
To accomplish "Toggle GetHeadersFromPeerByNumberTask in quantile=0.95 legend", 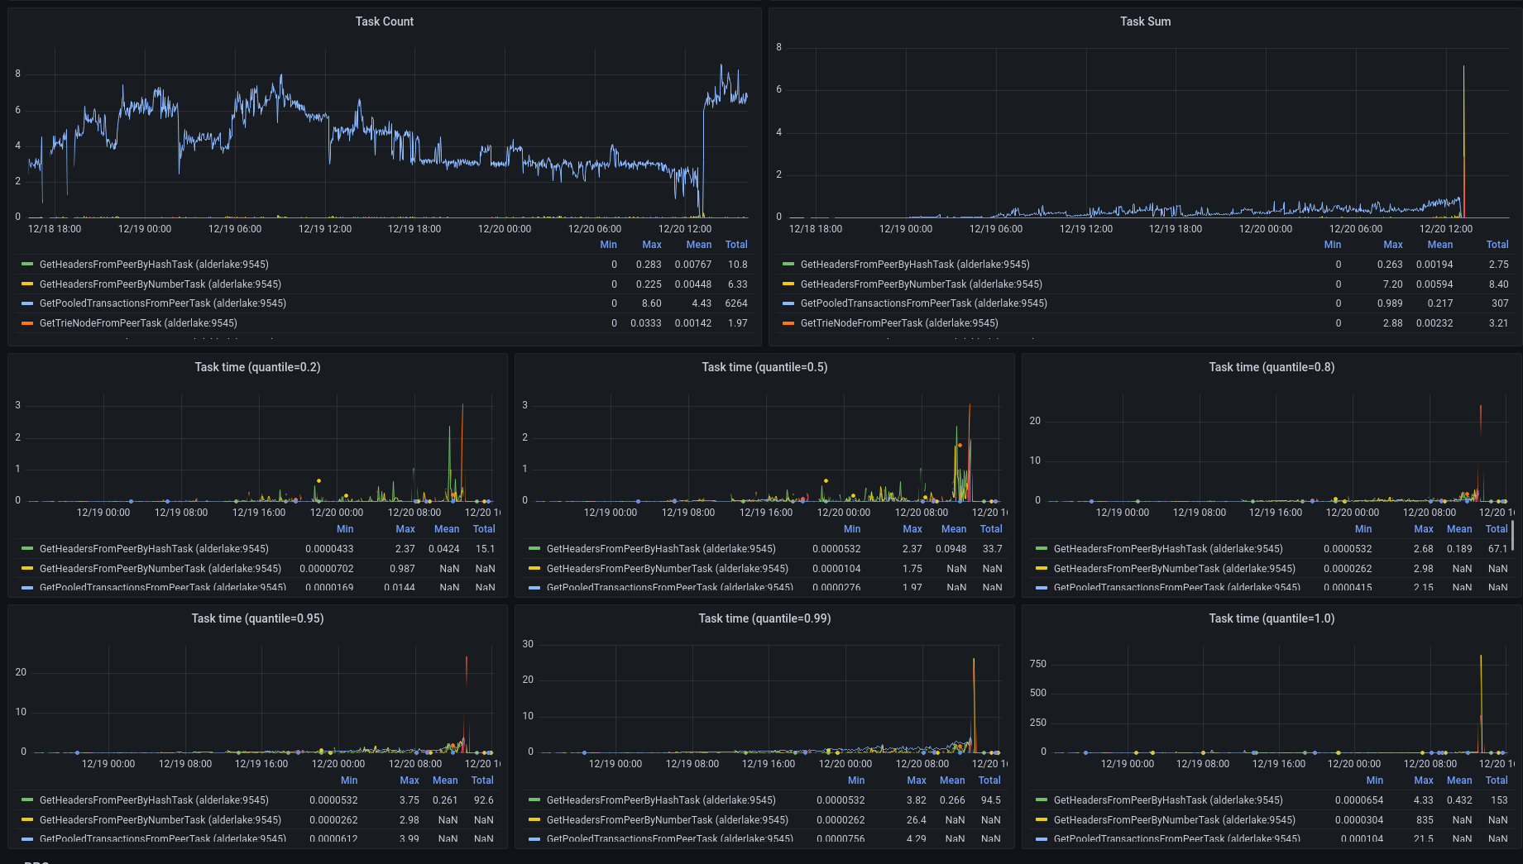I will pyautogui.click(x=160, y=820).
